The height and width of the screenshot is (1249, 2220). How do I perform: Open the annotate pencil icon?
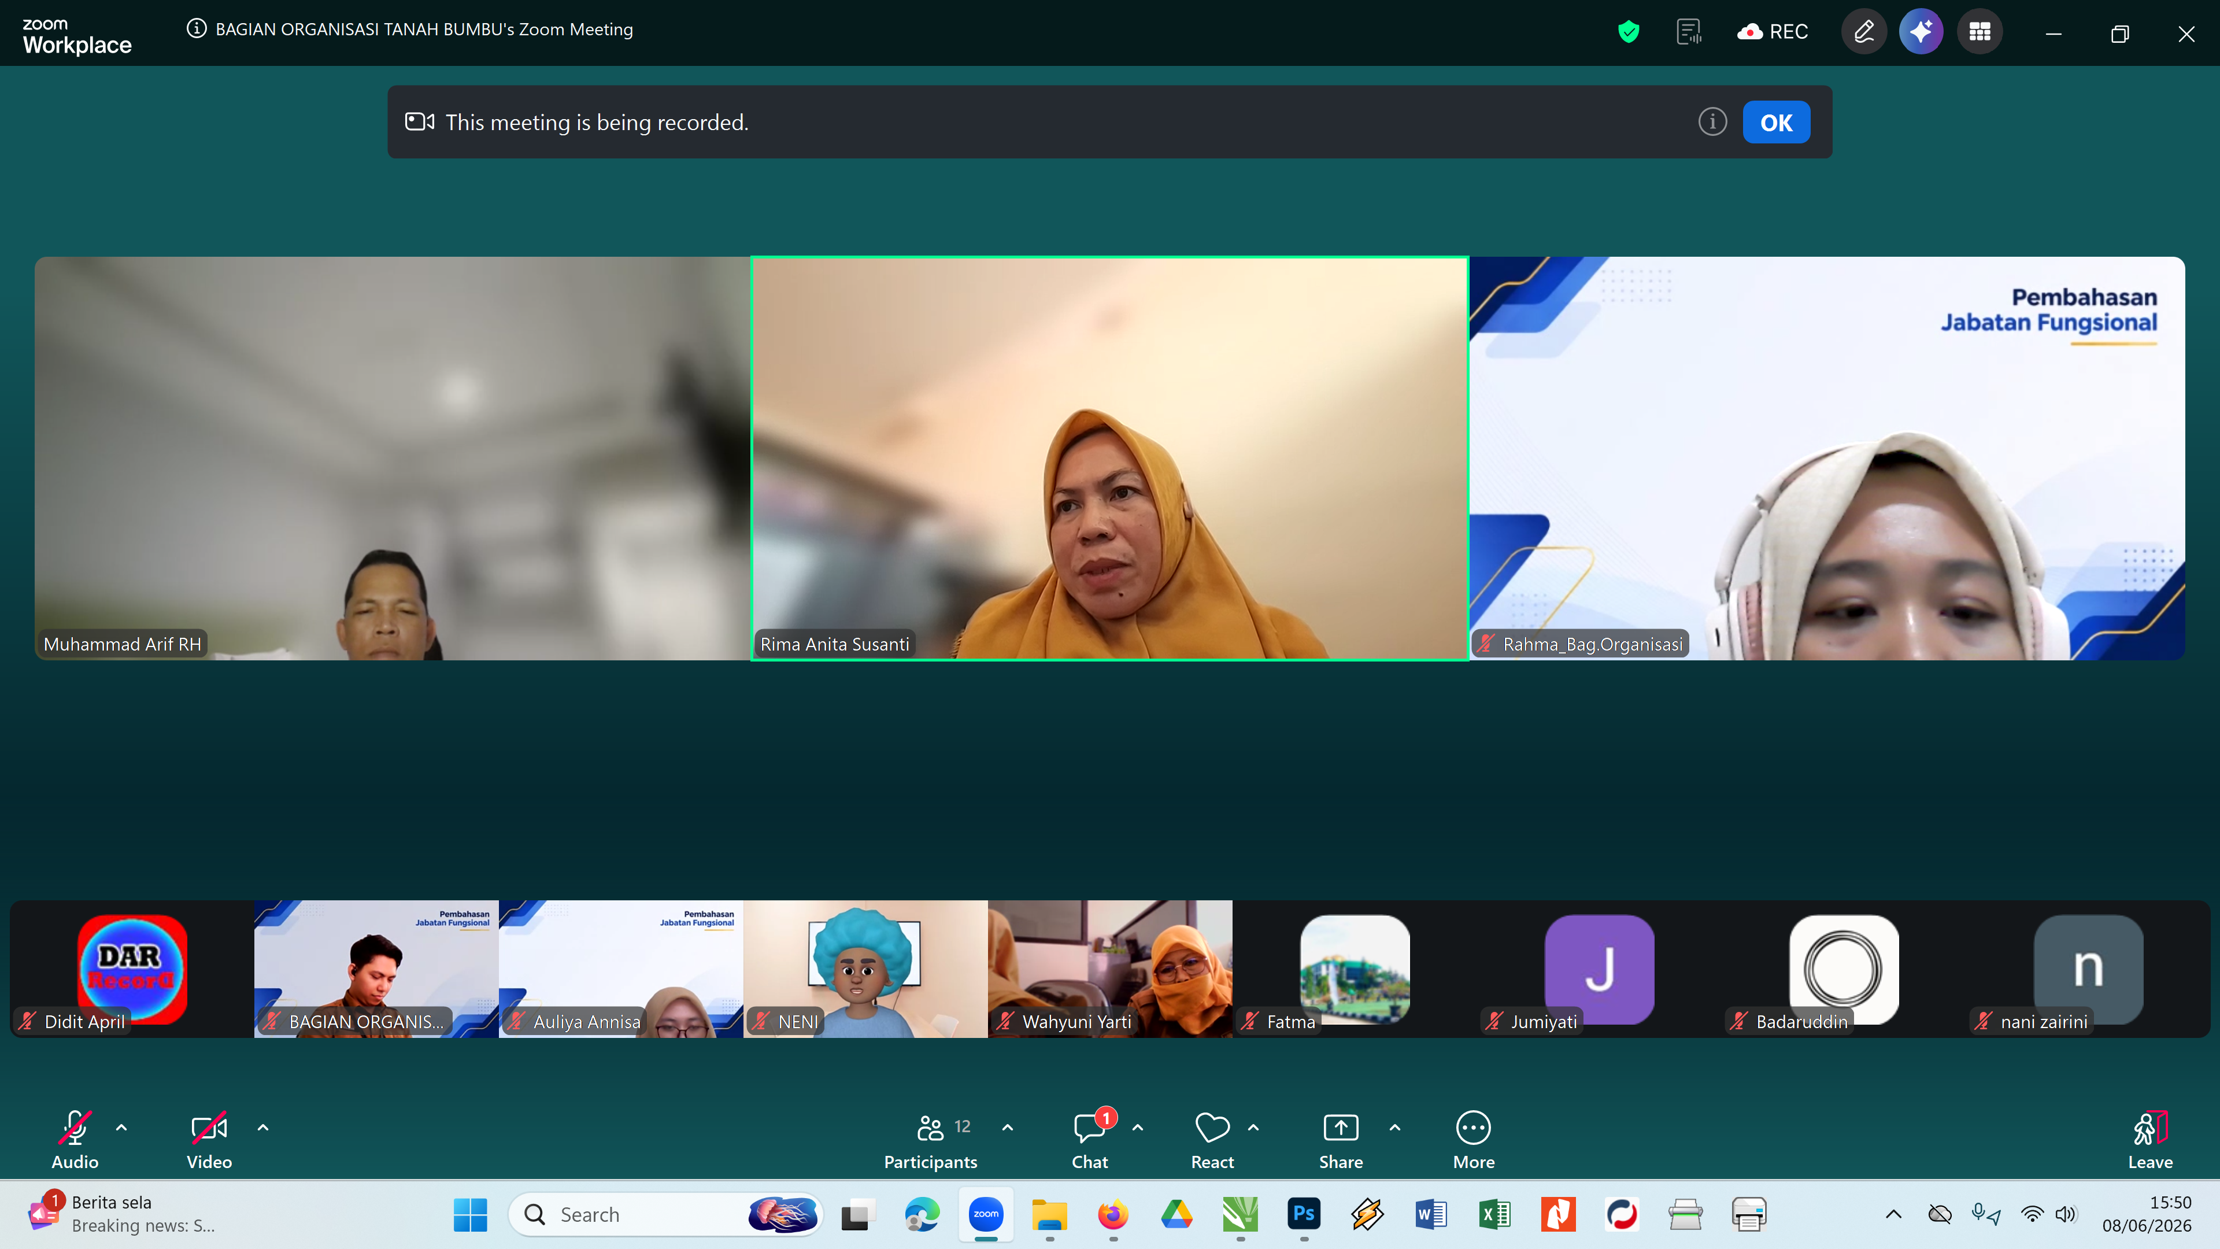coord(1863,32)
